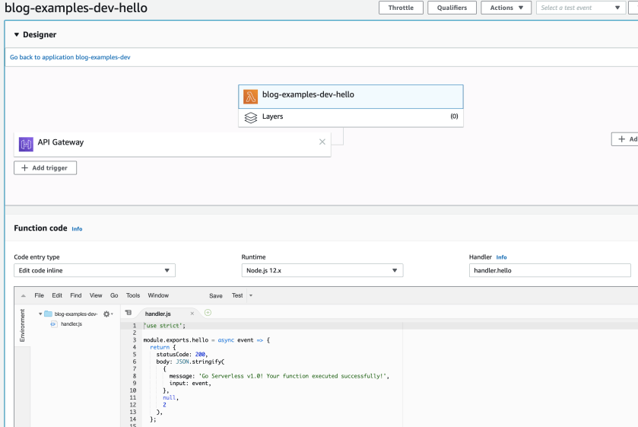Click the Lambda function orange icon
This screenshot has width=638, height=427.
point(251,97)
